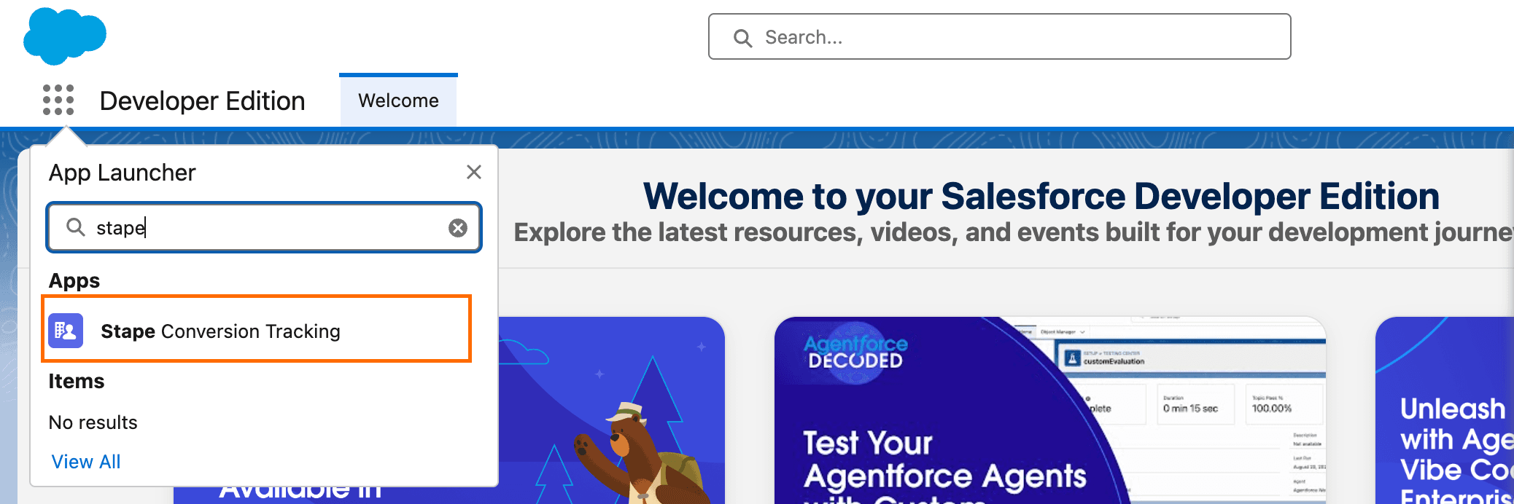Click the Salesforce cloud logo
1514x504 pixels.
[x=65, y=36]
